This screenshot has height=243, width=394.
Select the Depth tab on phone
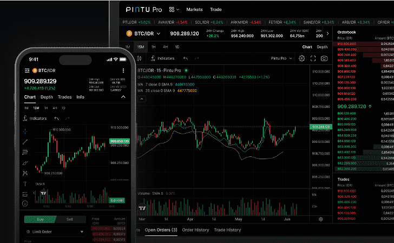click(47, 97)
